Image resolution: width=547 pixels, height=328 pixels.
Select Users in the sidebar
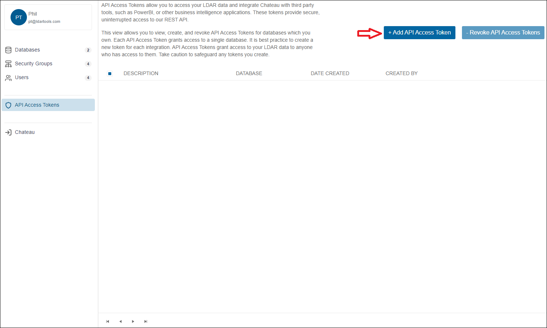point(22,78)
